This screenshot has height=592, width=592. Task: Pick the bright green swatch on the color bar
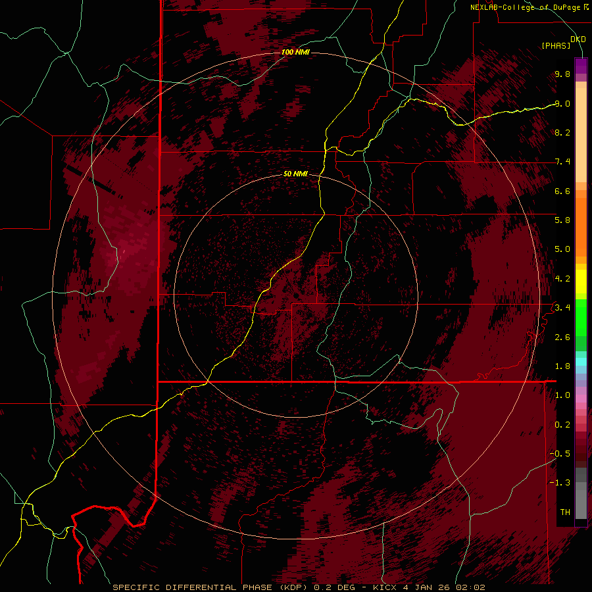(x=581, y=319)
